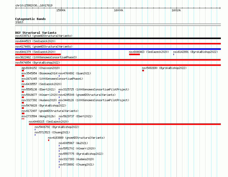Open the esv2733584 (Wong2012b) label
Image resolution: width=228 pixels, height=177 pixels.
[38, 116]
